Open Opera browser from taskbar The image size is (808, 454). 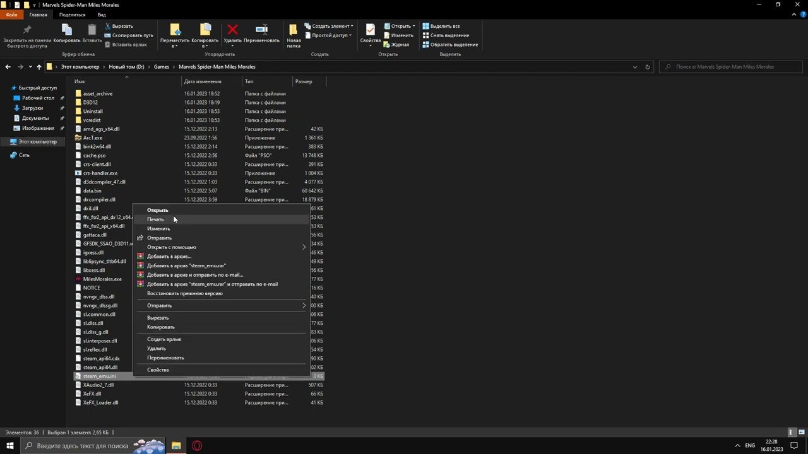click(197, 446)
